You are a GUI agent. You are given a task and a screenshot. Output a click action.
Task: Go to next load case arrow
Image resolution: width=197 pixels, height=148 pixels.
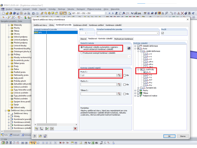tap(113, 13)
